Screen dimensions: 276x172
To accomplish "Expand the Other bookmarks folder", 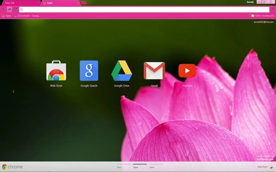I will (x=263, y=16).
